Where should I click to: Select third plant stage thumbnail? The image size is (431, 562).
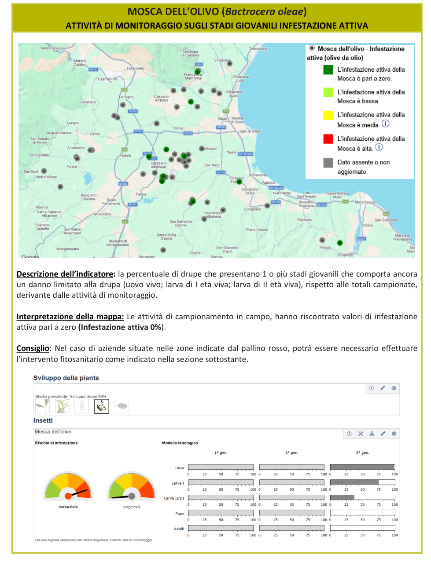click(82, 406)
